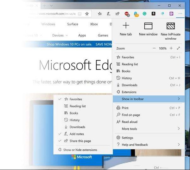Open the Games link on the page

[103, 35]
